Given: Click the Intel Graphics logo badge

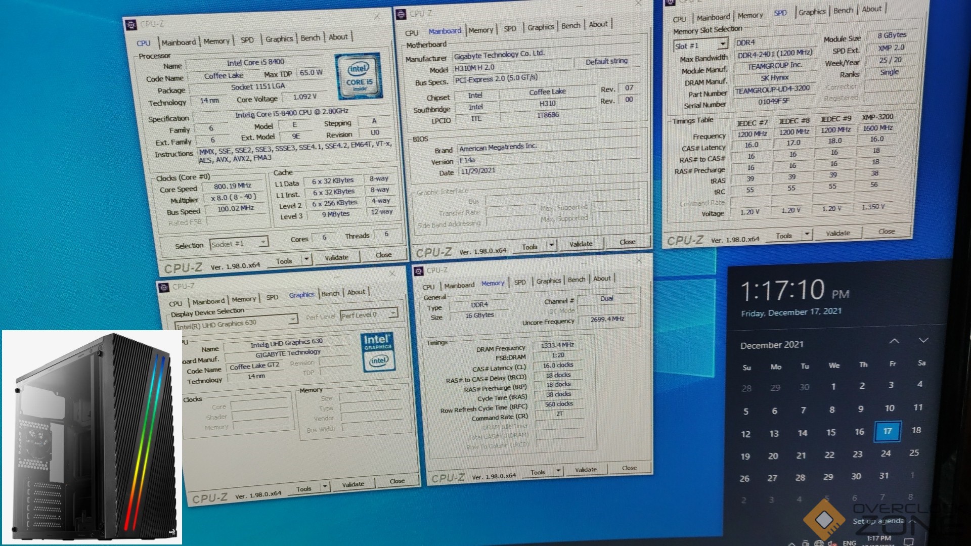Looking at the screenshot, I should 378,352.
